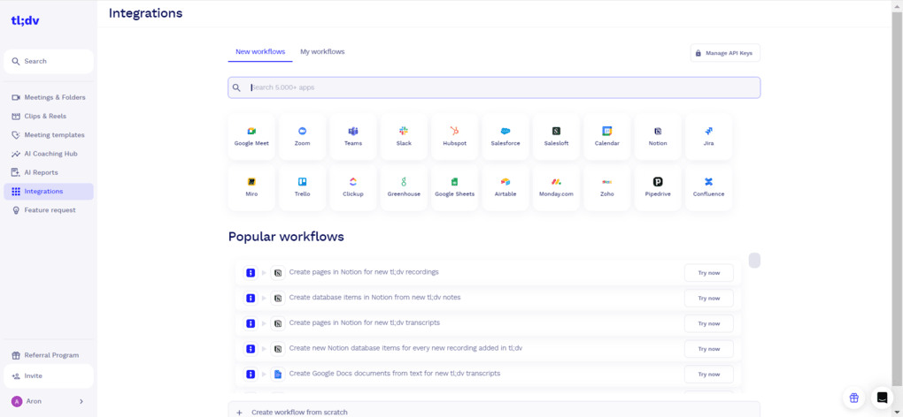Open the gift icon button
Viewport: 903px width, 417px height.
pos(854,398)
